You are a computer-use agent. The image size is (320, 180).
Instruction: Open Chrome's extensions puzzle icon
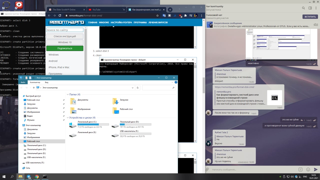click(185, 15)
